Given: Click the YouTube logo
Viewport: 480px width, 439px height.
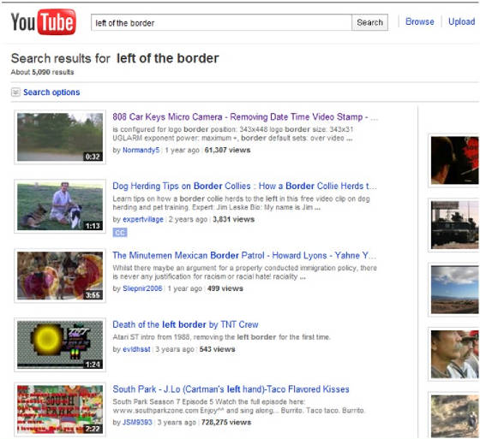Looking at the screenshot, I should [x=44, y=22].
